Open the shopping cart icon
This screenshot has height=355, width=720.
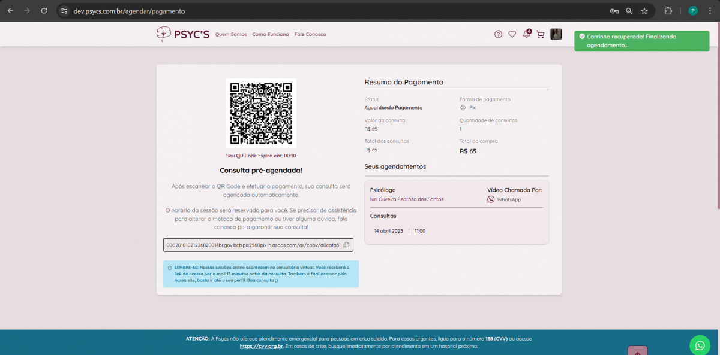pyautogui.click(x=540, y=34)
